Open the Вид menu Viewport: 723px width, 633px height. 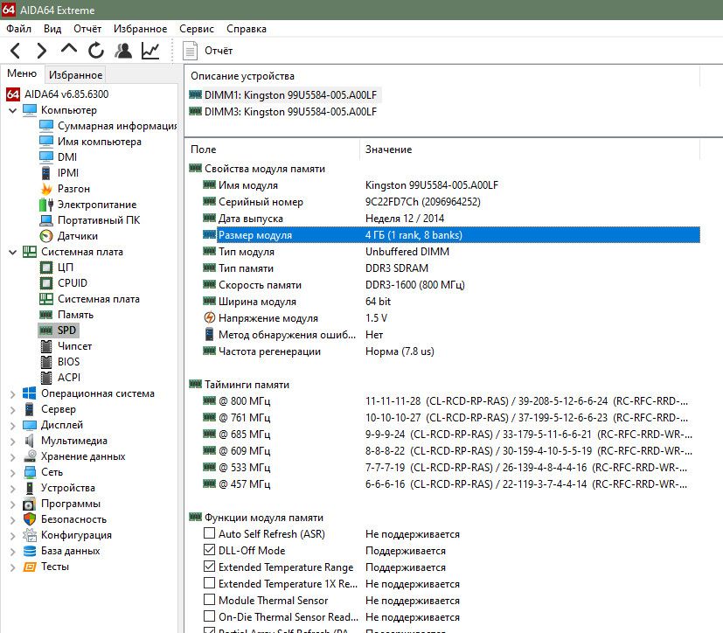pos(52,29)
